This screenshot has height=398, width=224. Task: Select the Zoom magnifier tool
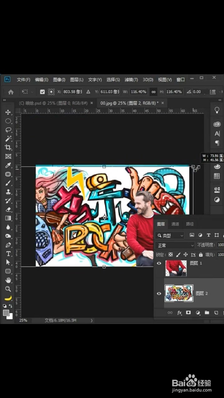point(8,289)
